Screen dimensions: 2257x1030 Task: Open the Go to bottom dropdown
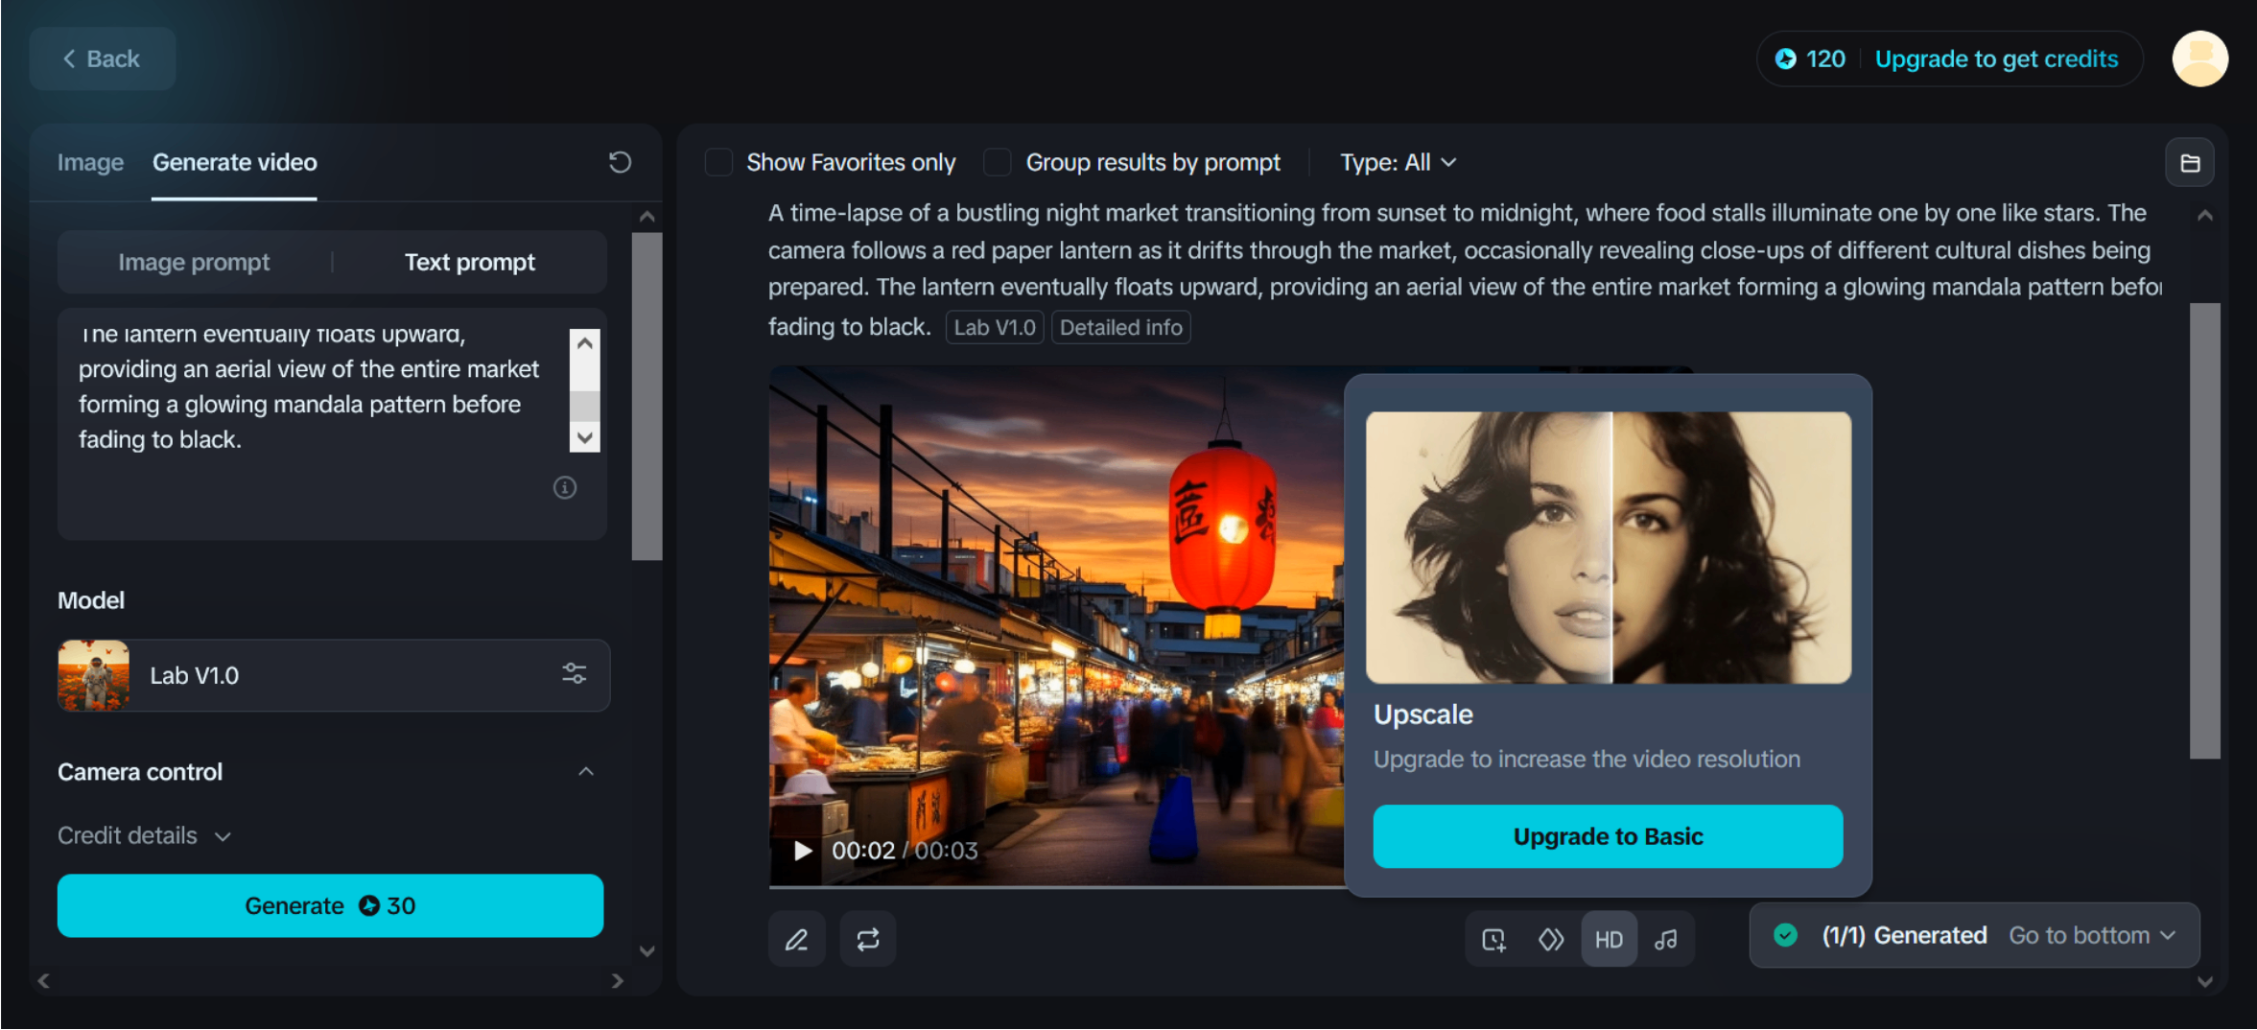2091,935
